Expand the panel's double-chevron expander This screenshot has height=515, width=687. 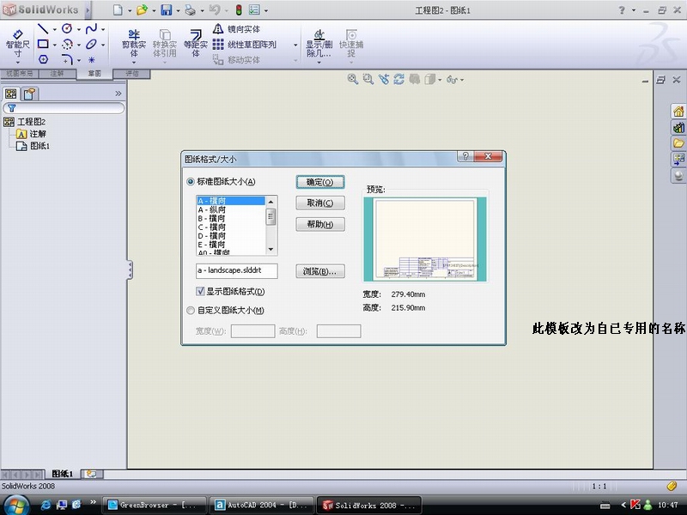click(118, 94)
